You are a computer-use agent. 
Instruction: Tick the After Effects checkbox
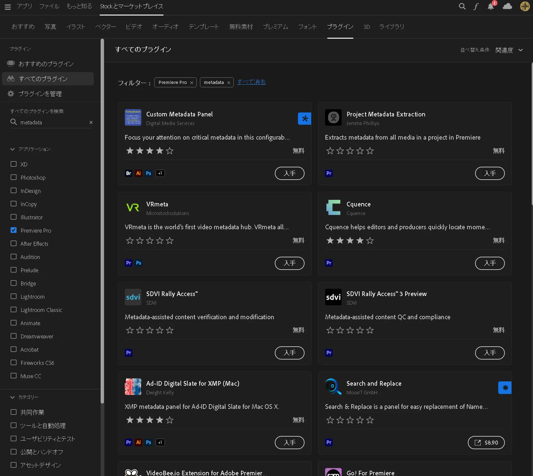tap(14, 243)
